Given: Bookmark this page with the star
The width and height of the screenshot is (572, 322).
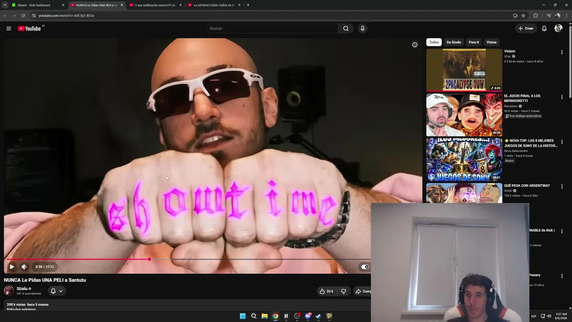Looking at the screenshot, I should (523, 15).
